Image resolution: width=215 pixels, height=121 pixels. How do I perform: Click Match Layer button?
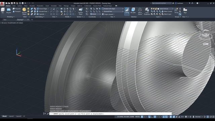[x=166, y=14]
